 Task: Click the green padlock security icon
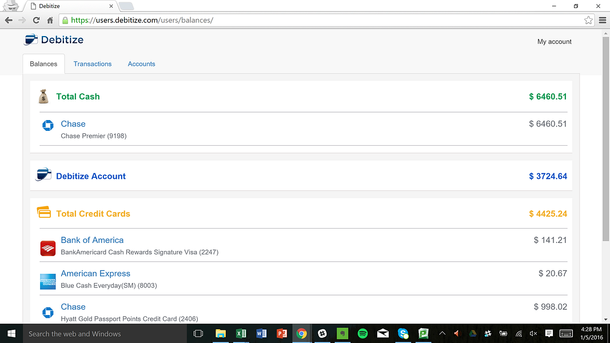tap(65, 20)
